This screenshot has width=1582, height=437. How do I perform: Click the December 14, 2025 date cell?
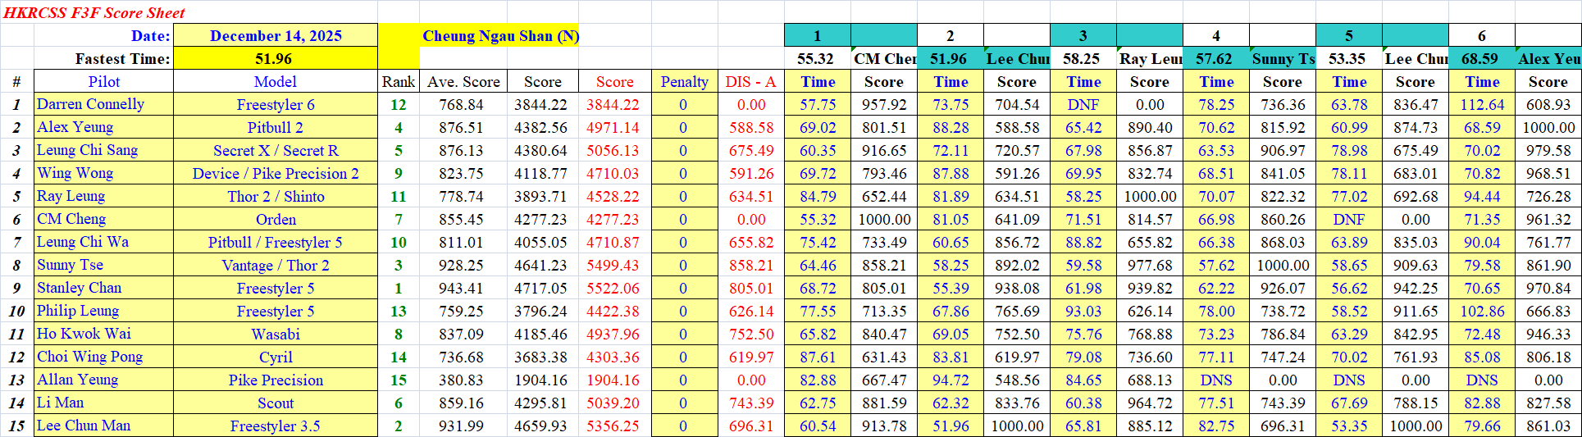(x=276, y=35)
